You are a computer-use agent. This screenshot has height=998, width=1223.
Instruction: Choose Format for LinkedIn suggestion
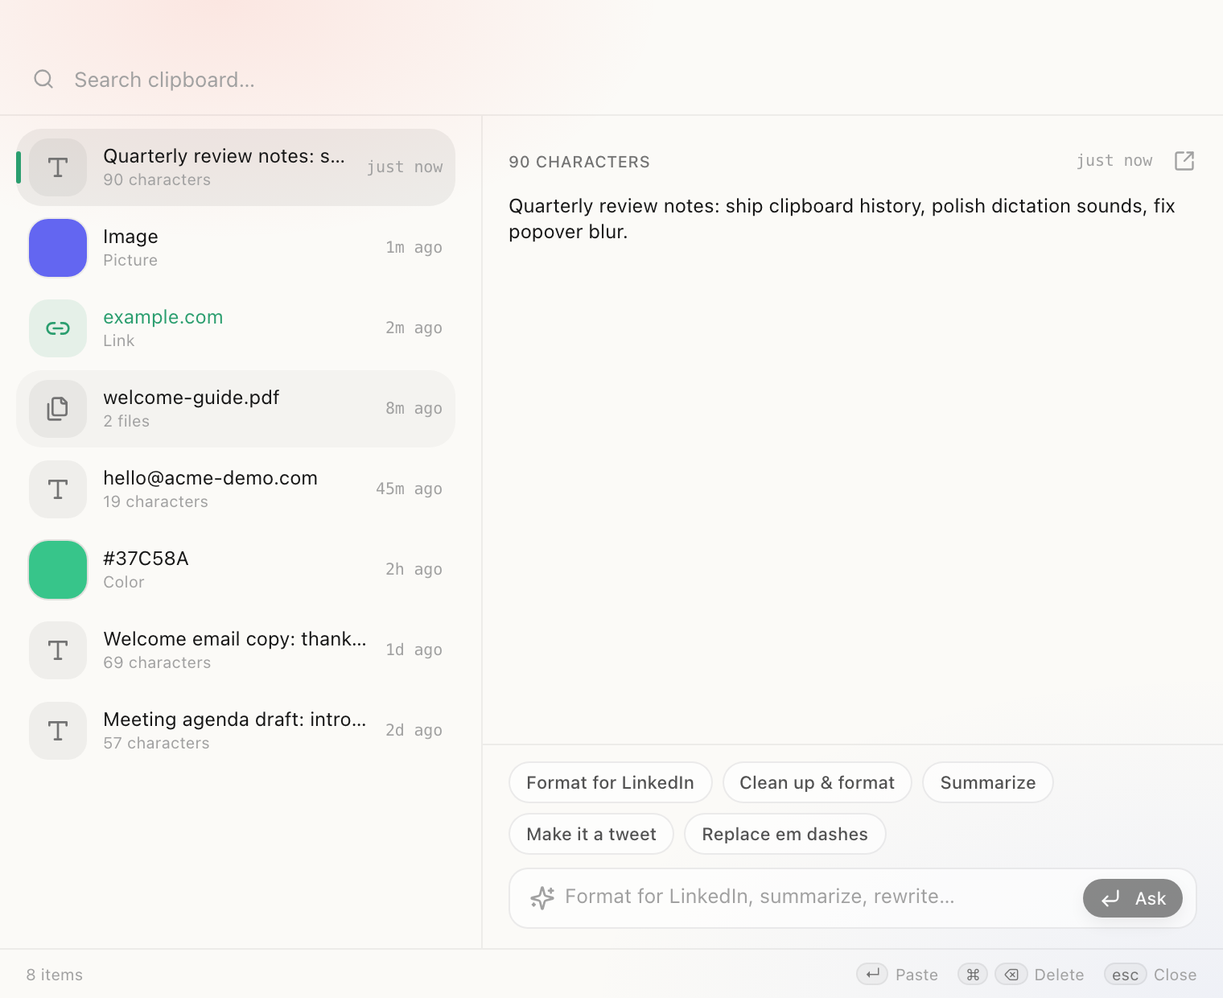tap(611, 782)
